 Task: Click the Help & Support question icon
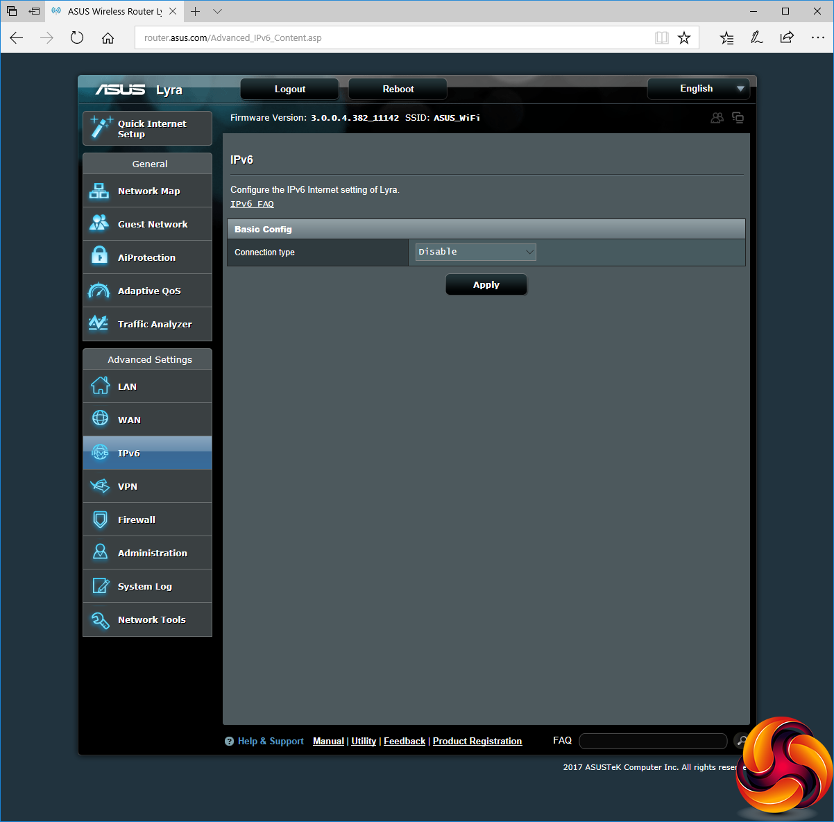coord(229,742)
